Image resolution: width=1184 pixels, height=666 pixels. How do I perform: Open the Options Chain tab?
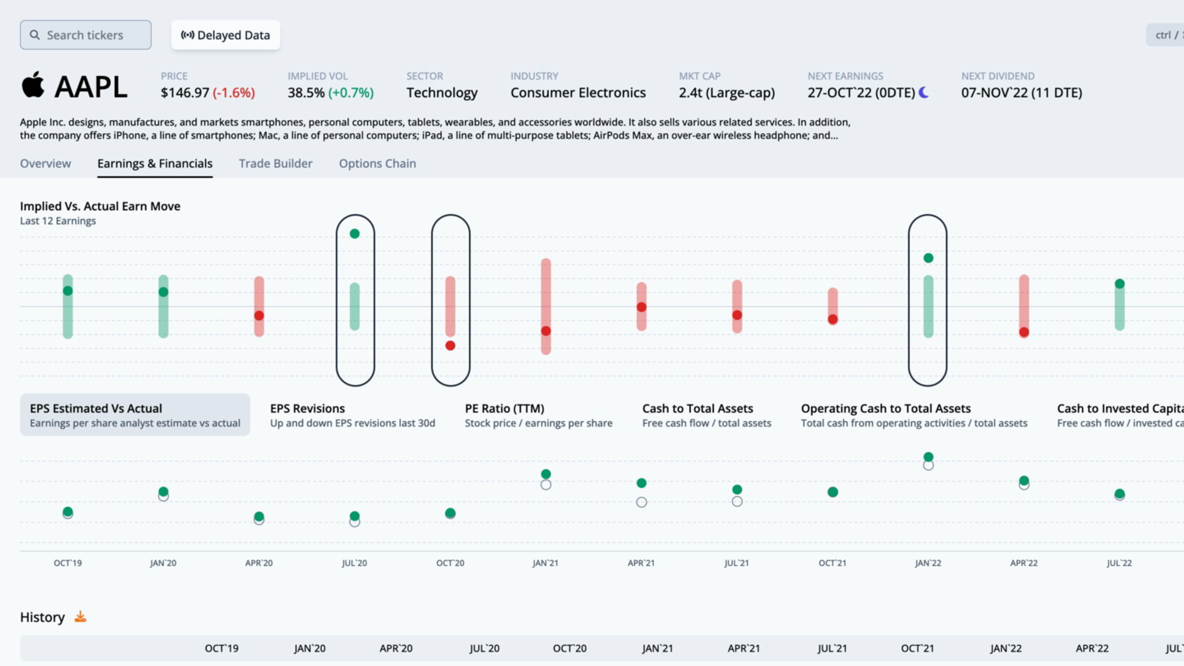pyautogui.click(x=377, y=163)
